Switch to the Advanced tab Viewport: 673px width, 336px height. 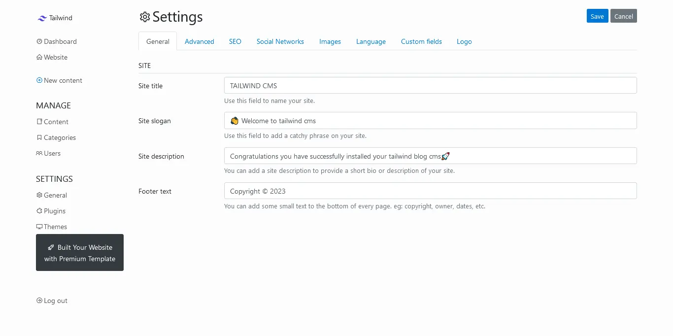click(199, 41)
